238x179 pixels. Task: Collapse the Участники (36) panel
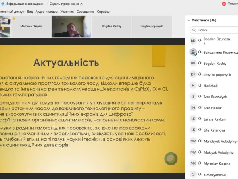pos(188,20)
